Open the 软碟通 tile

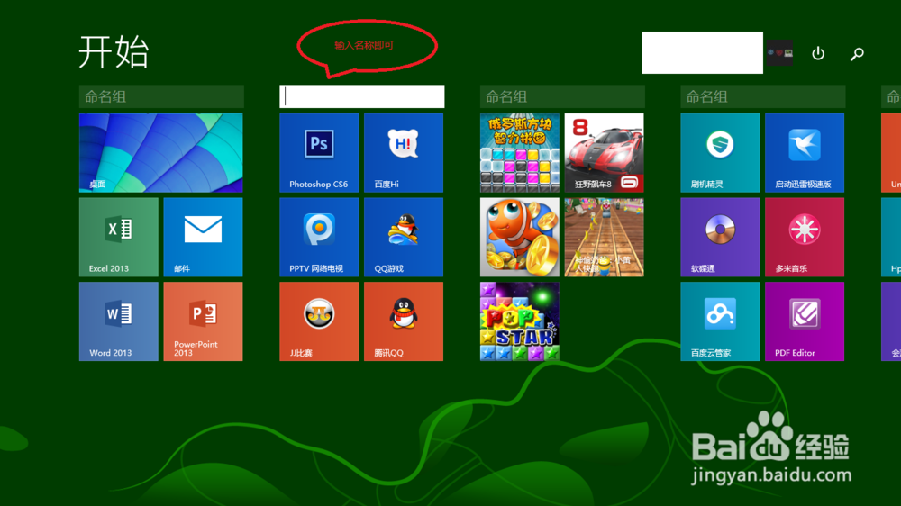pos(721,237)
